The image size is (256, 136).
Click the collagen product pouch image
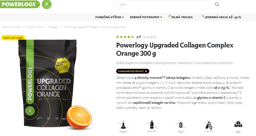[x=48, y=83]
